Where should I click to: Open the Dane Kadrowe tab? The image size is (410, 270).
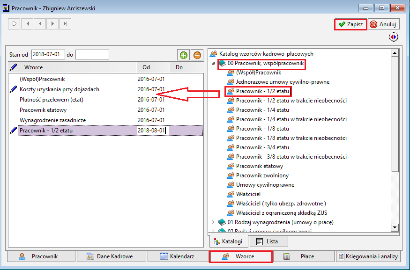(112, 256)
